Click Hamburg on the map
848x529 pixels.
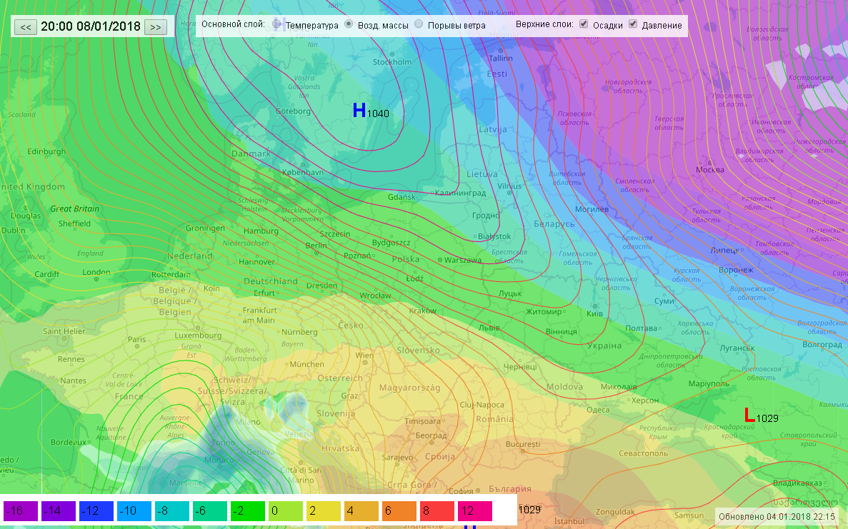coord(261,231)
